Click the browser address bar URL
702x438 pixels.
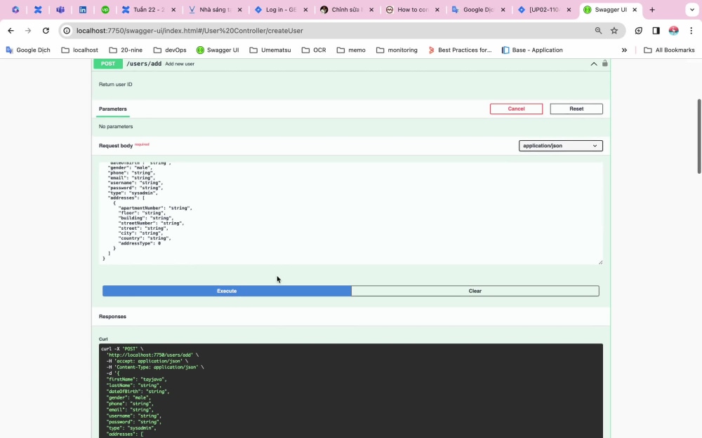tap(190, 30)
